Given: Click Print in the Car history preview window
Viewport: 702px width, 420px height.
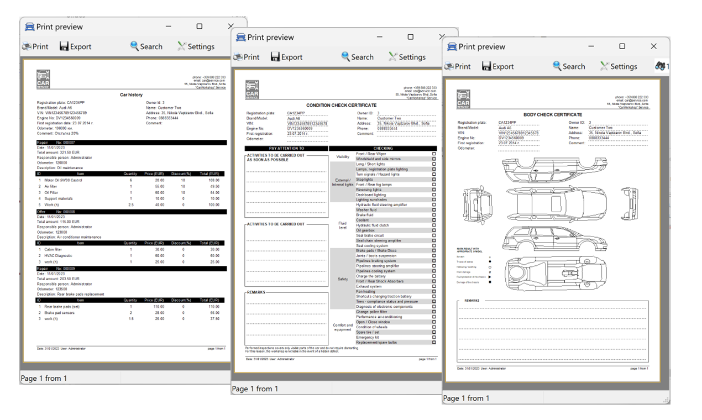Looking at the screenshot, I should click(35, 46).
